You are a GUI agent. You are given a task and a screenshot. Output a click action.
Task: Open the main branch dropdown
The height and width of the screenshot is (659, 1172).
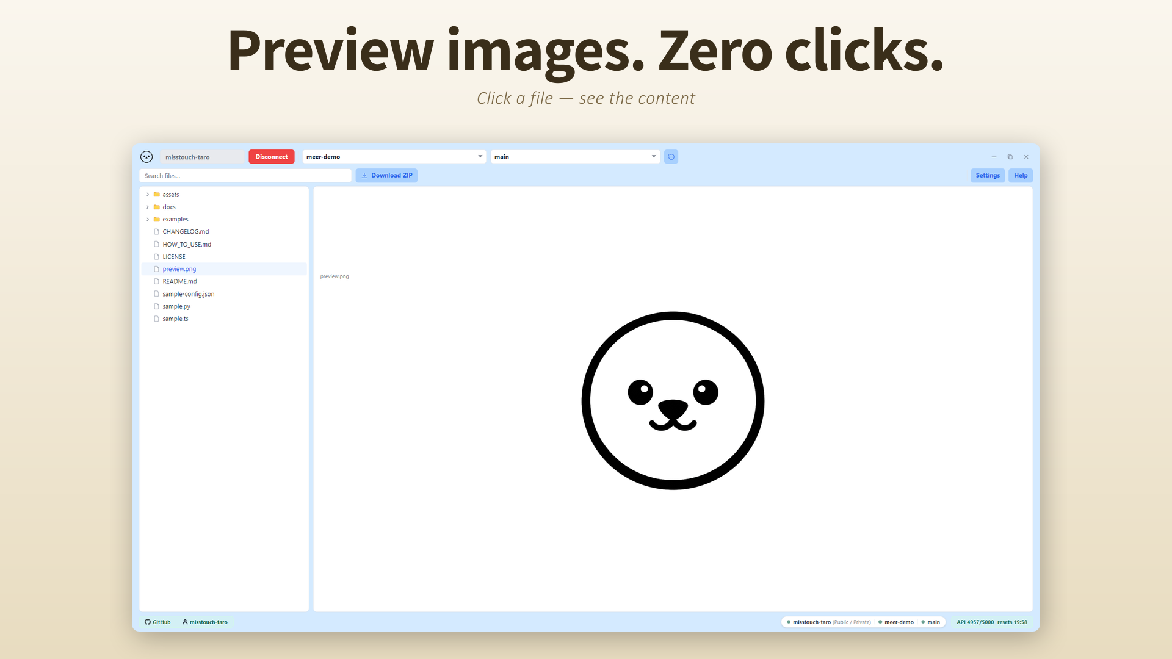[x=576, y=157]
